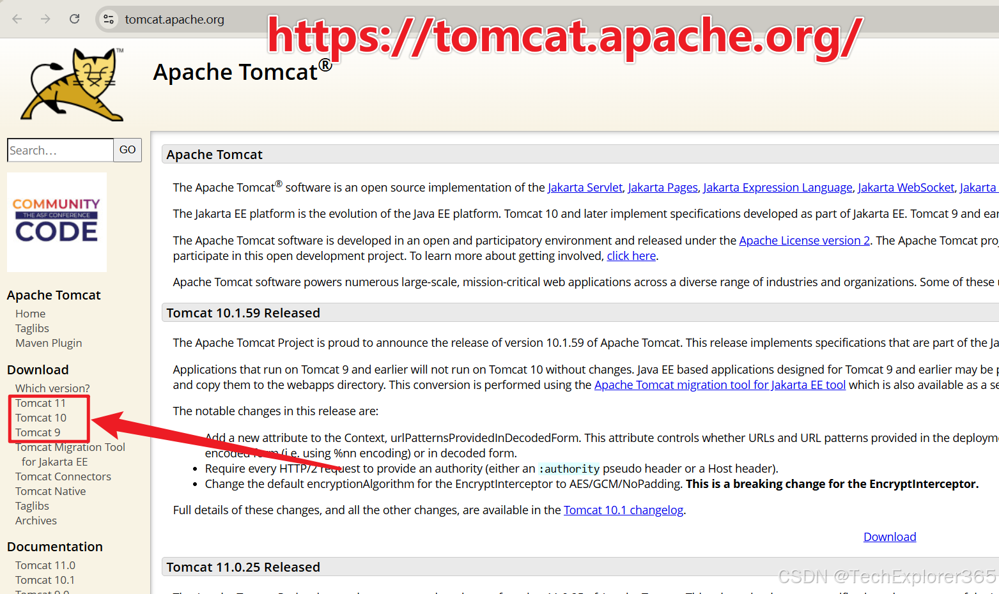Click the 'Apache Tomcat' sidebar section heading
This screenshot has height=594, width=999.
54,295
